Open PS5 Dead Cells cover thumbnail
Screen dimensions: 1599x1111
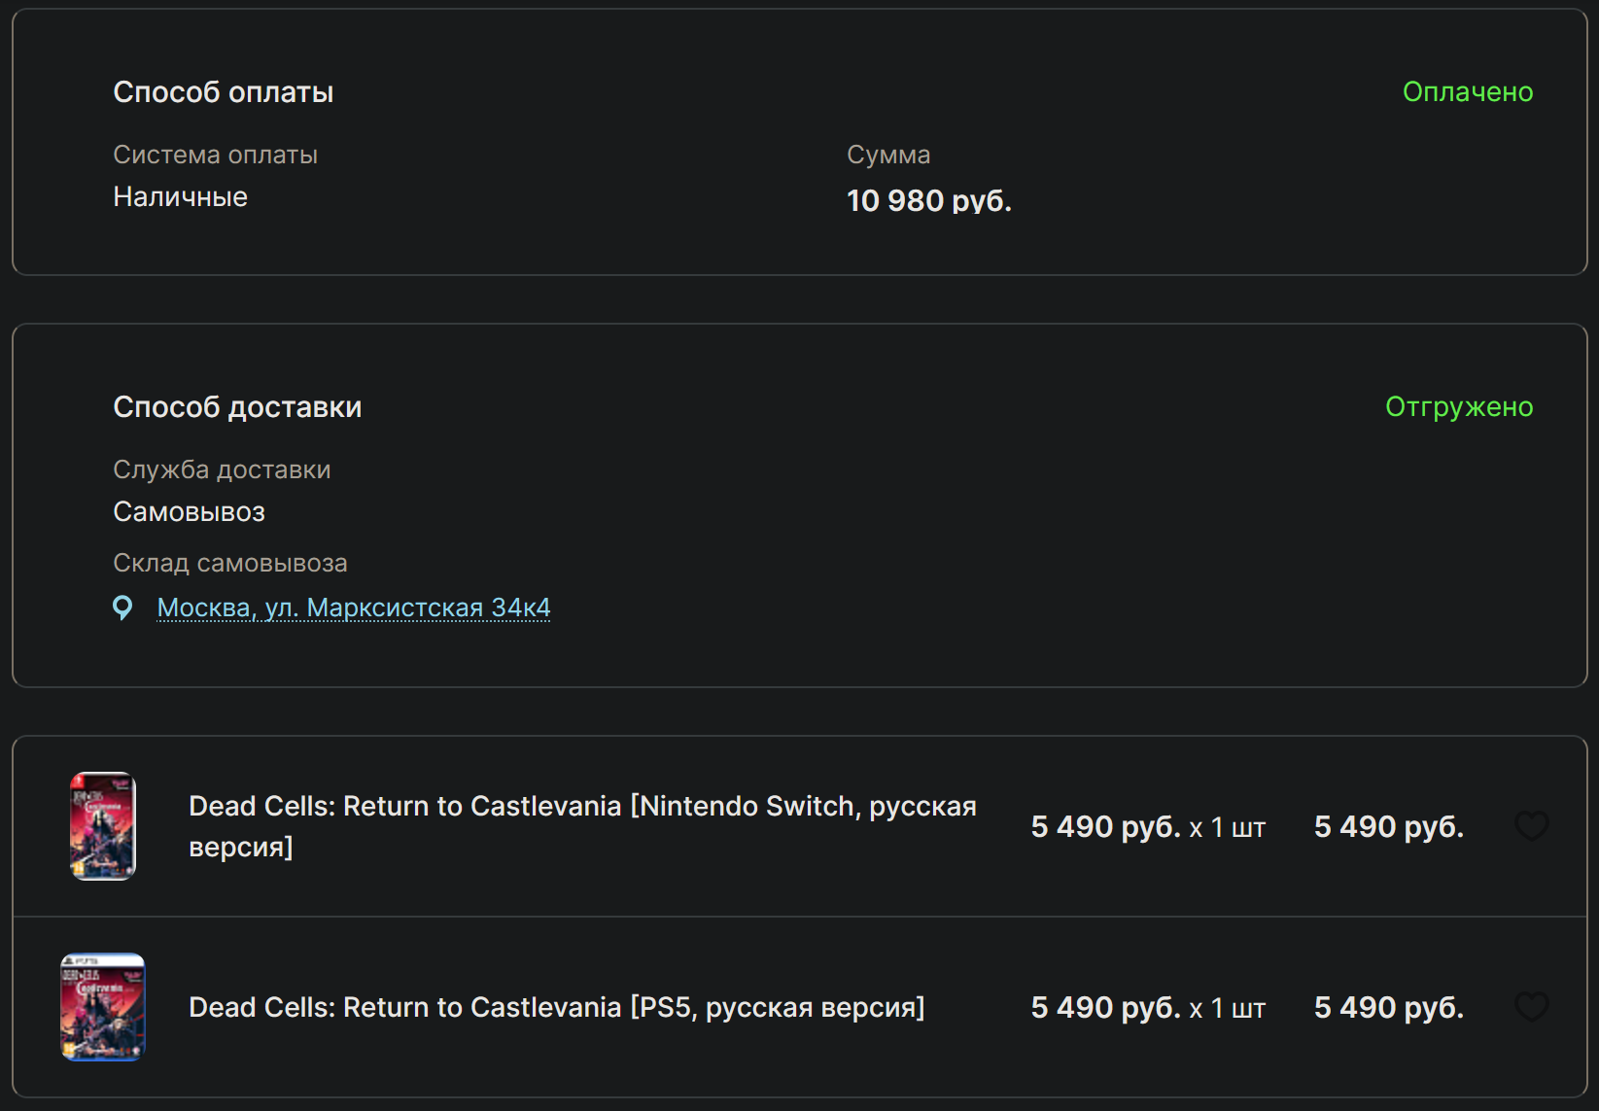(103, 1007)
